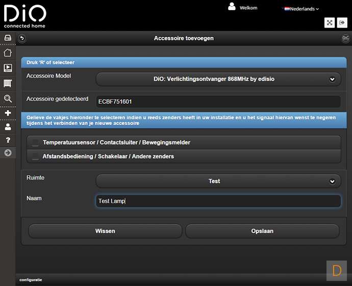Expand the Ruimte dropdown showing Test
This screenshot has width=352, height=286.
point(218,181)
